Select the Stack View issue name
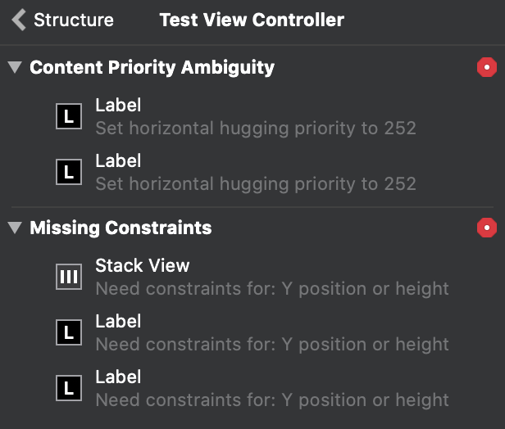Screen dimensions: 505x429 [x=143, y=265]
